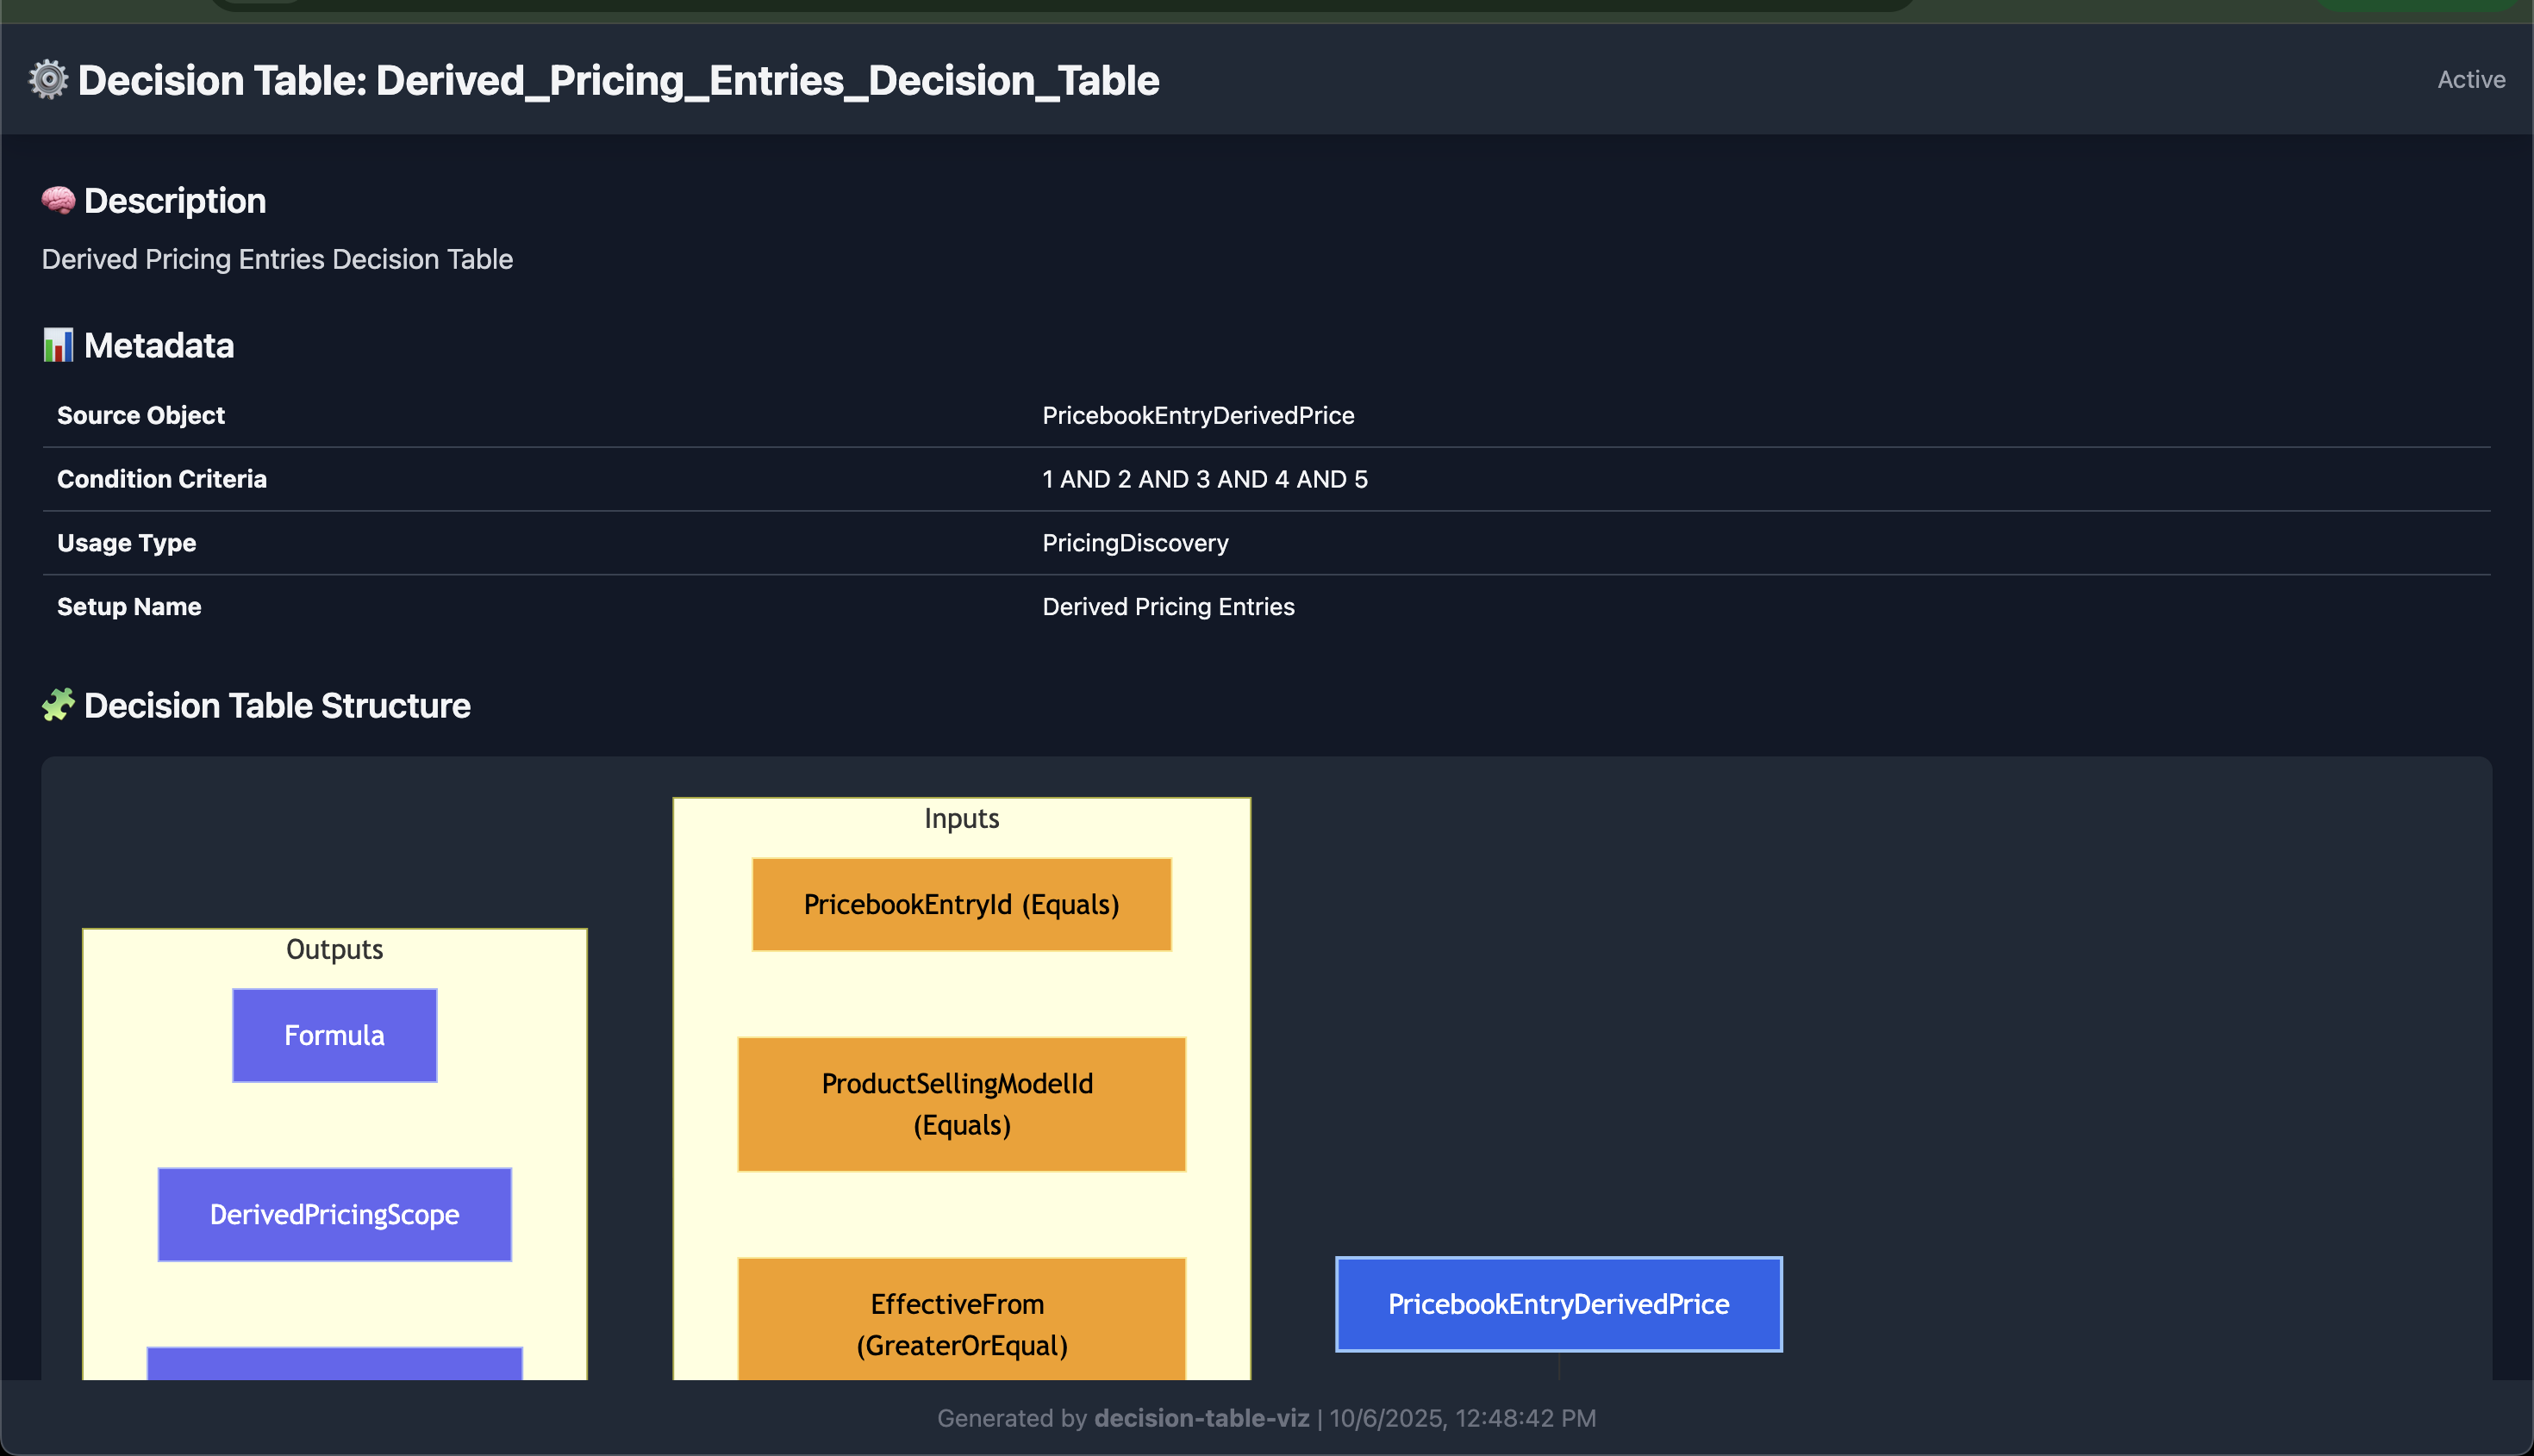Click the Outputs group label

click(x=334, y=950)
